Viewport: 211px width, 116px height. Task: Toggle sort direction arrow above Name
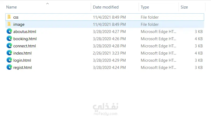47,3
